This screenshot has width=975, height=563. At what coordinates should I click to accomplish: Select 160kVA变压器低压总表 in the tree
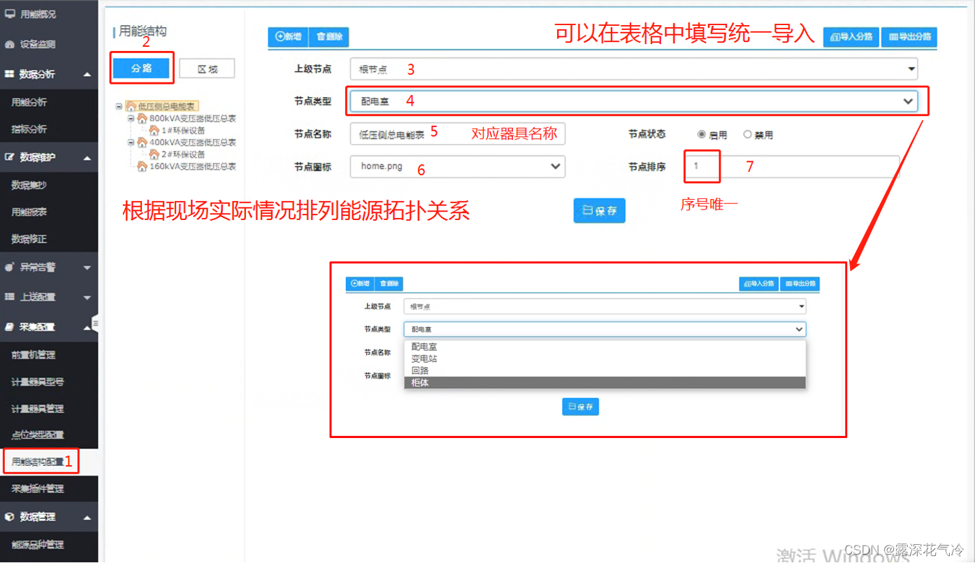(x=193, y=166)
